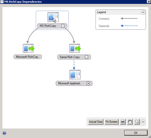The image size is (151, 138).
Task: Close the MS RichCopy Dependencies window
Action: (x=149, y=2)
